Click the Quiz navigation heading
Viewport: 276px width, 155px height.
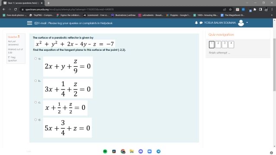pos(221,34)
